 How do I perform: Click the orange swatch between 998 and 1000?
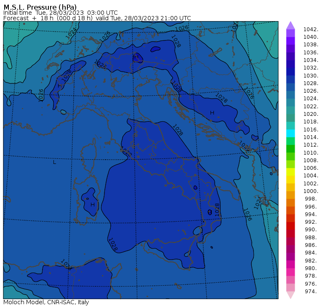point(291,195)
